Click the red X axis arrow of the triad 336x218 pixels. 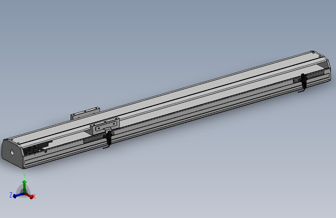(x=30, y=196)
